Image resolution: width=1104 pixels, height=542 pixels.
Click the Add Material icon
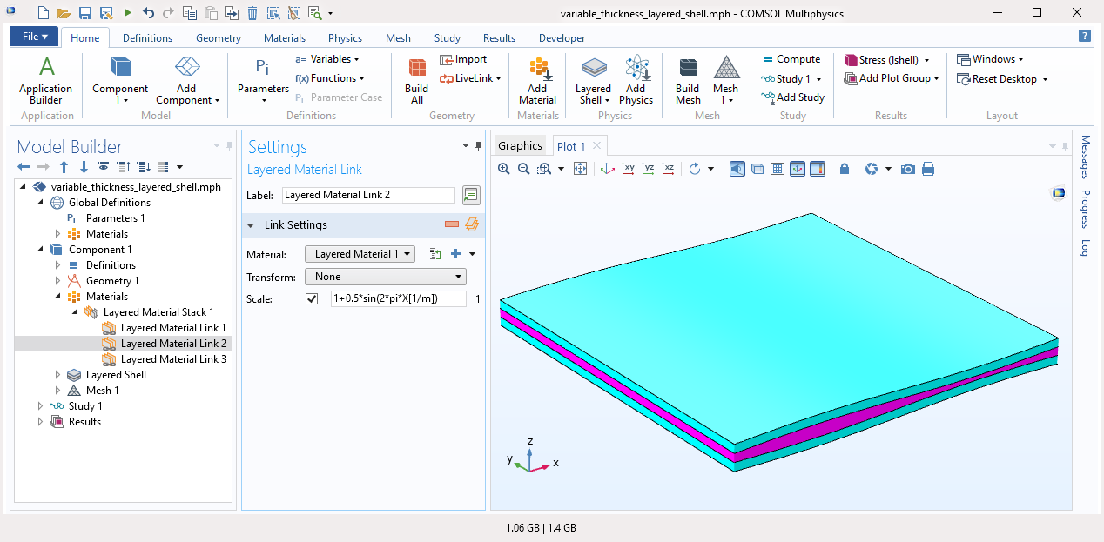point(537,80)
